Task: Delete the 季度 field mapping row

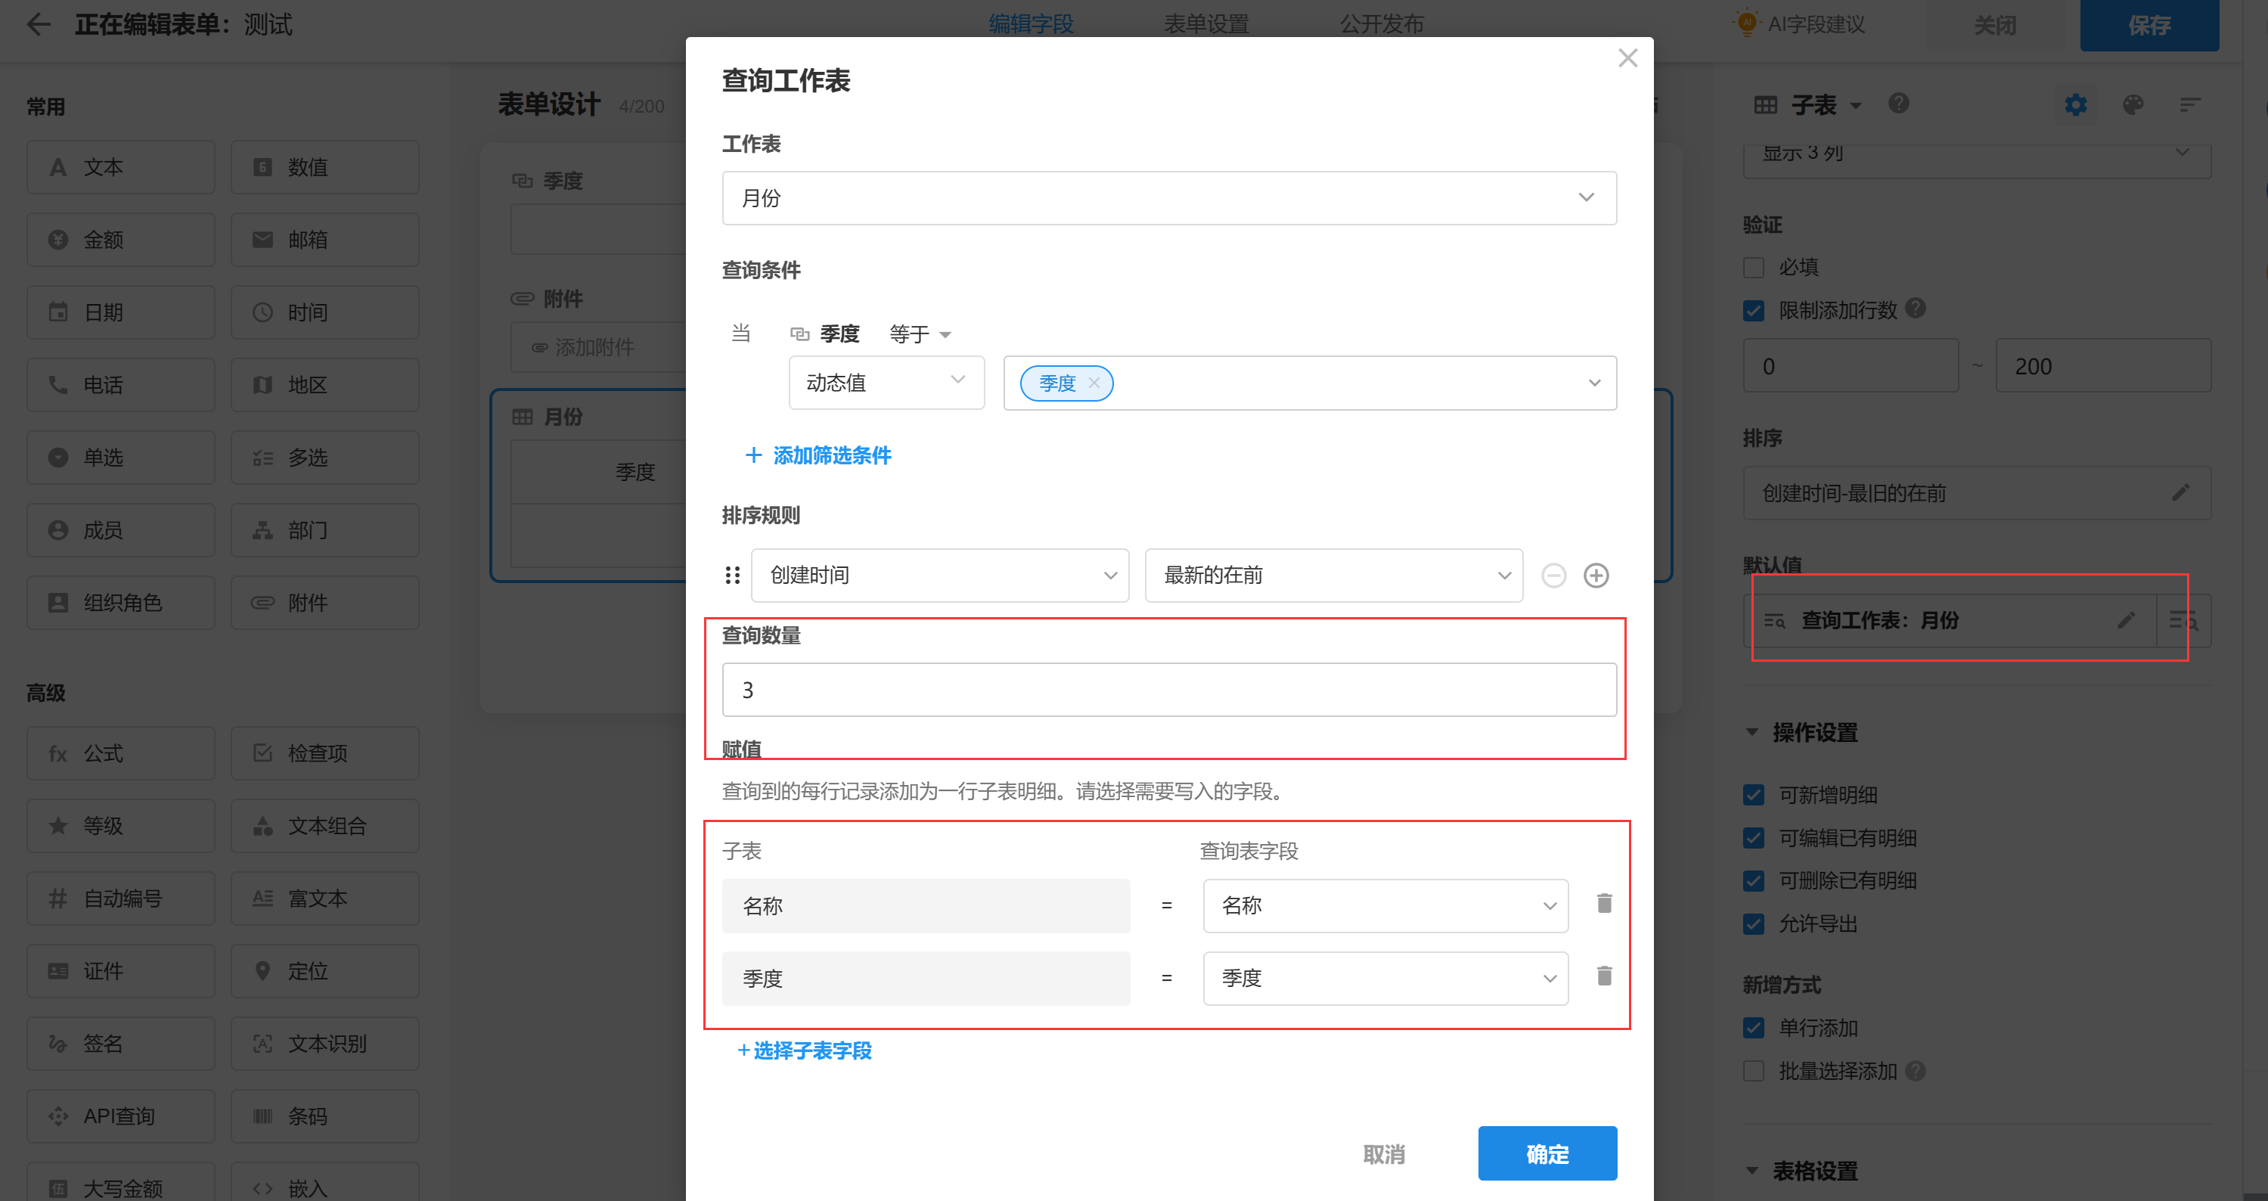Action: (1604, 976)
